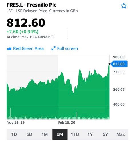Click the FRES.L - Fresnillo Plc title
Screen dimensions: 135x143
pyautogui.click(x=31, y=5)
